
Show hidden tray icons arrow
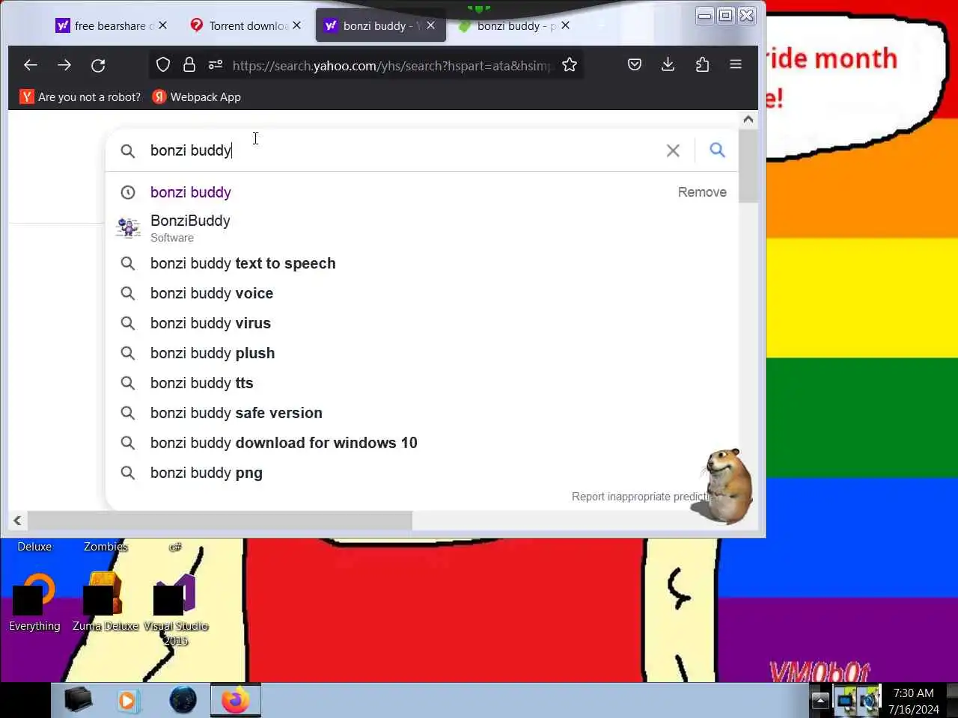[820, 701]
